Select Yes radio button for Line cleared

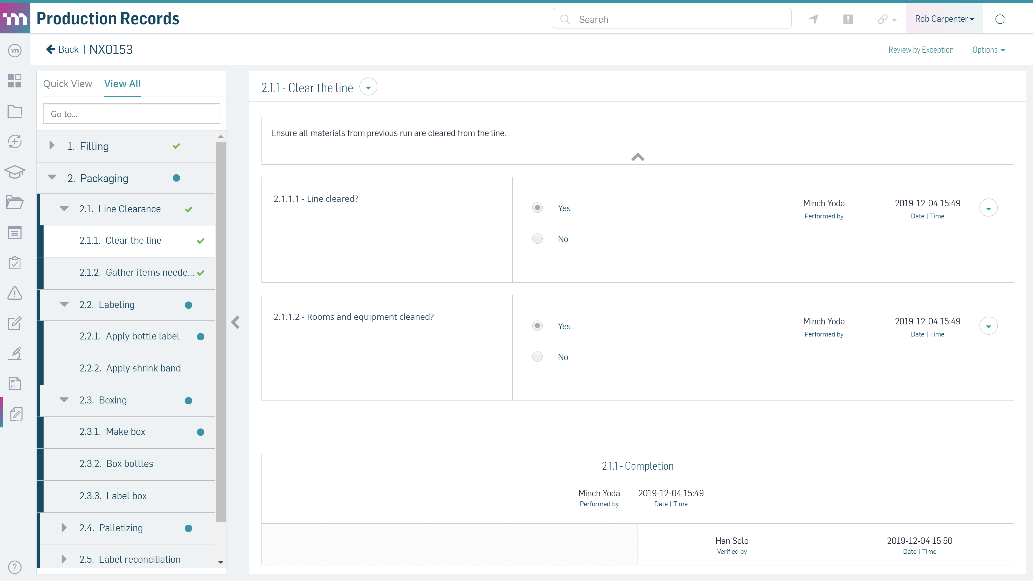click(x=537, y=207)
